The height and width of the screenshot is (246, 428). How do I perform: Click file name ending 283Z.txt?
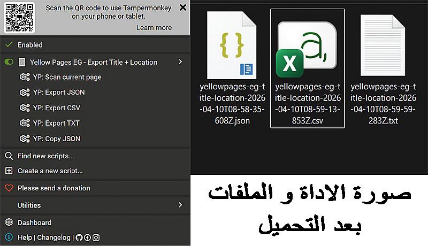383,104
